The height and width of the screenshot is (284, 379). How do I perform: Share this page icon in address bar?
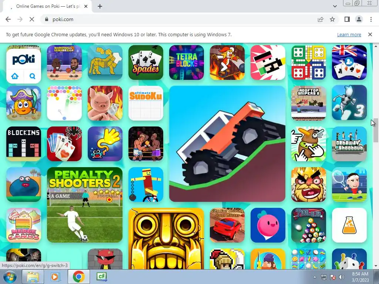pos(321,19)
